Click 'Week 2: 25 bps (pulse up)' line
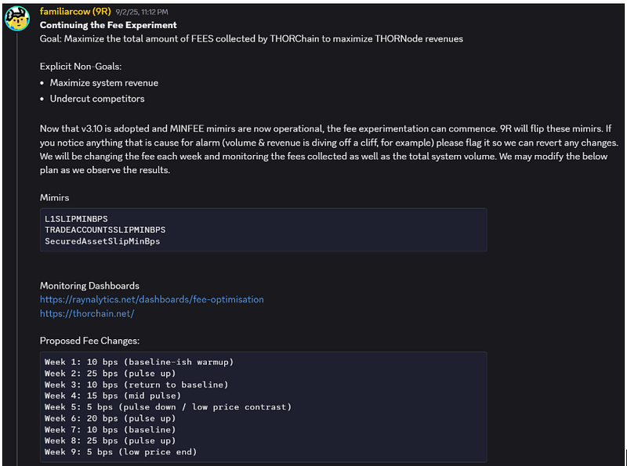The width and height of the screenshot is (627, 466). [x=111, y=374]
